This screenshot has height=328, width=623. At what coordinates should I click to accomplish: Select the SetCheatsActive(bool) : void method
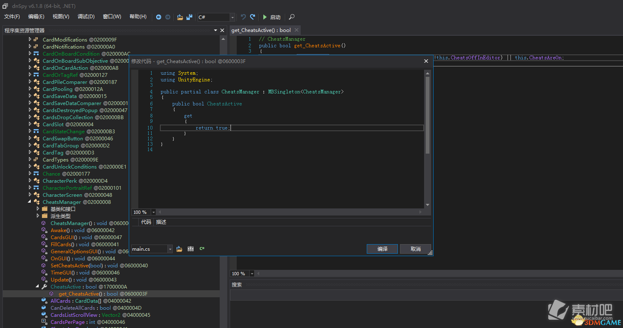click(x=99, y=265)
